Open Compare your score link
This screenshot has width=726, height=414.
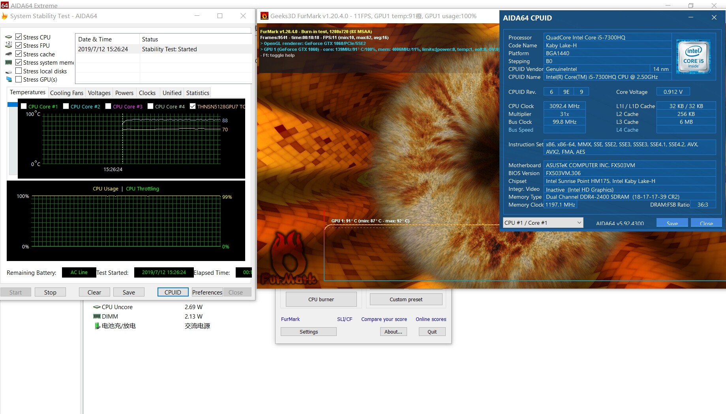click(384, 319)
